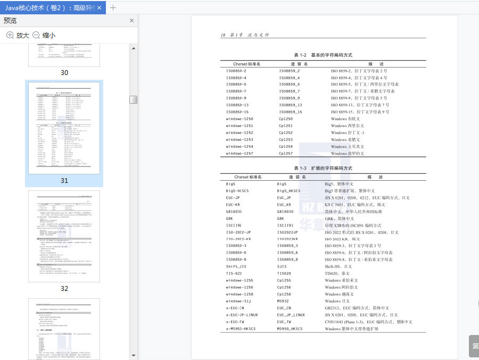Screen dimensions: 479x360
Task: Click the description 'GBK, 简体中文'
Action: click(x=339, y=219)
